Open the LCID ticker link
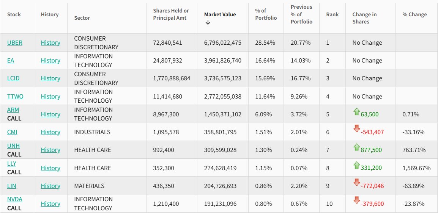This screenshot has height=213, width=438. pyautogui.click(x=13, y=78)
